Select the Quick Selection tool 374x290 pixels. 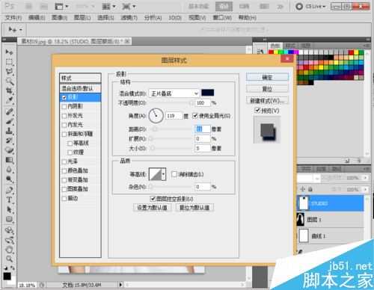[x=9, y=81]
